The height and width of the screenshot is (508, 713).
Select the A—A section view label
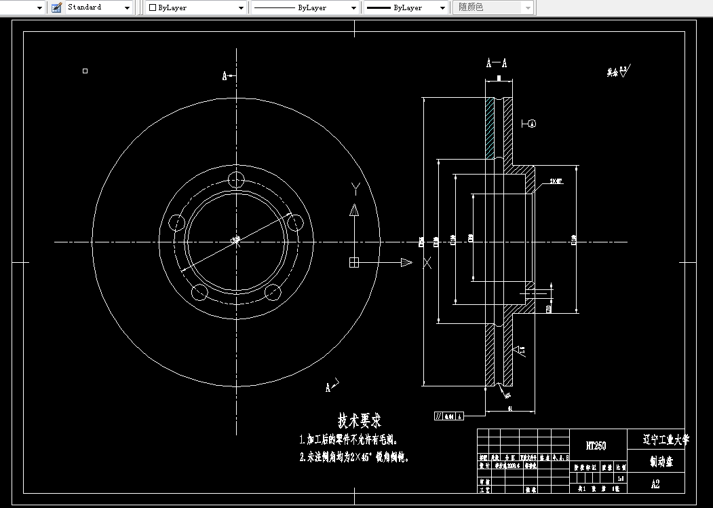tap(497, 62)
